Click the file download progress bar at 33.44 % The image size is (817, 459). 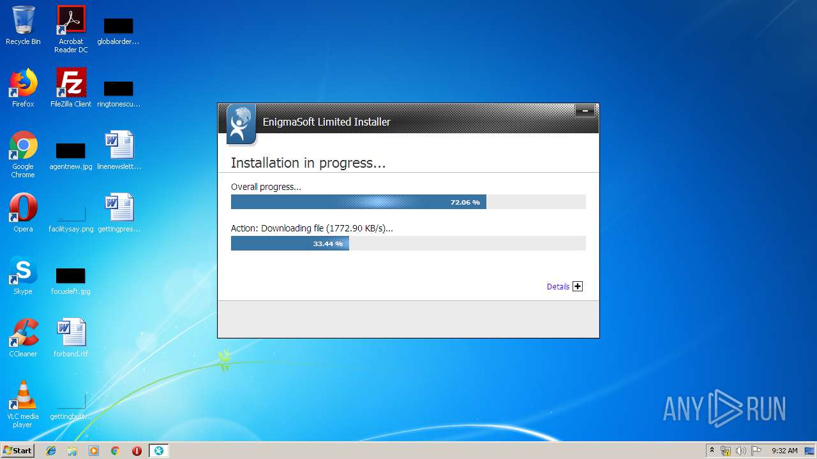tap(408, 243)
